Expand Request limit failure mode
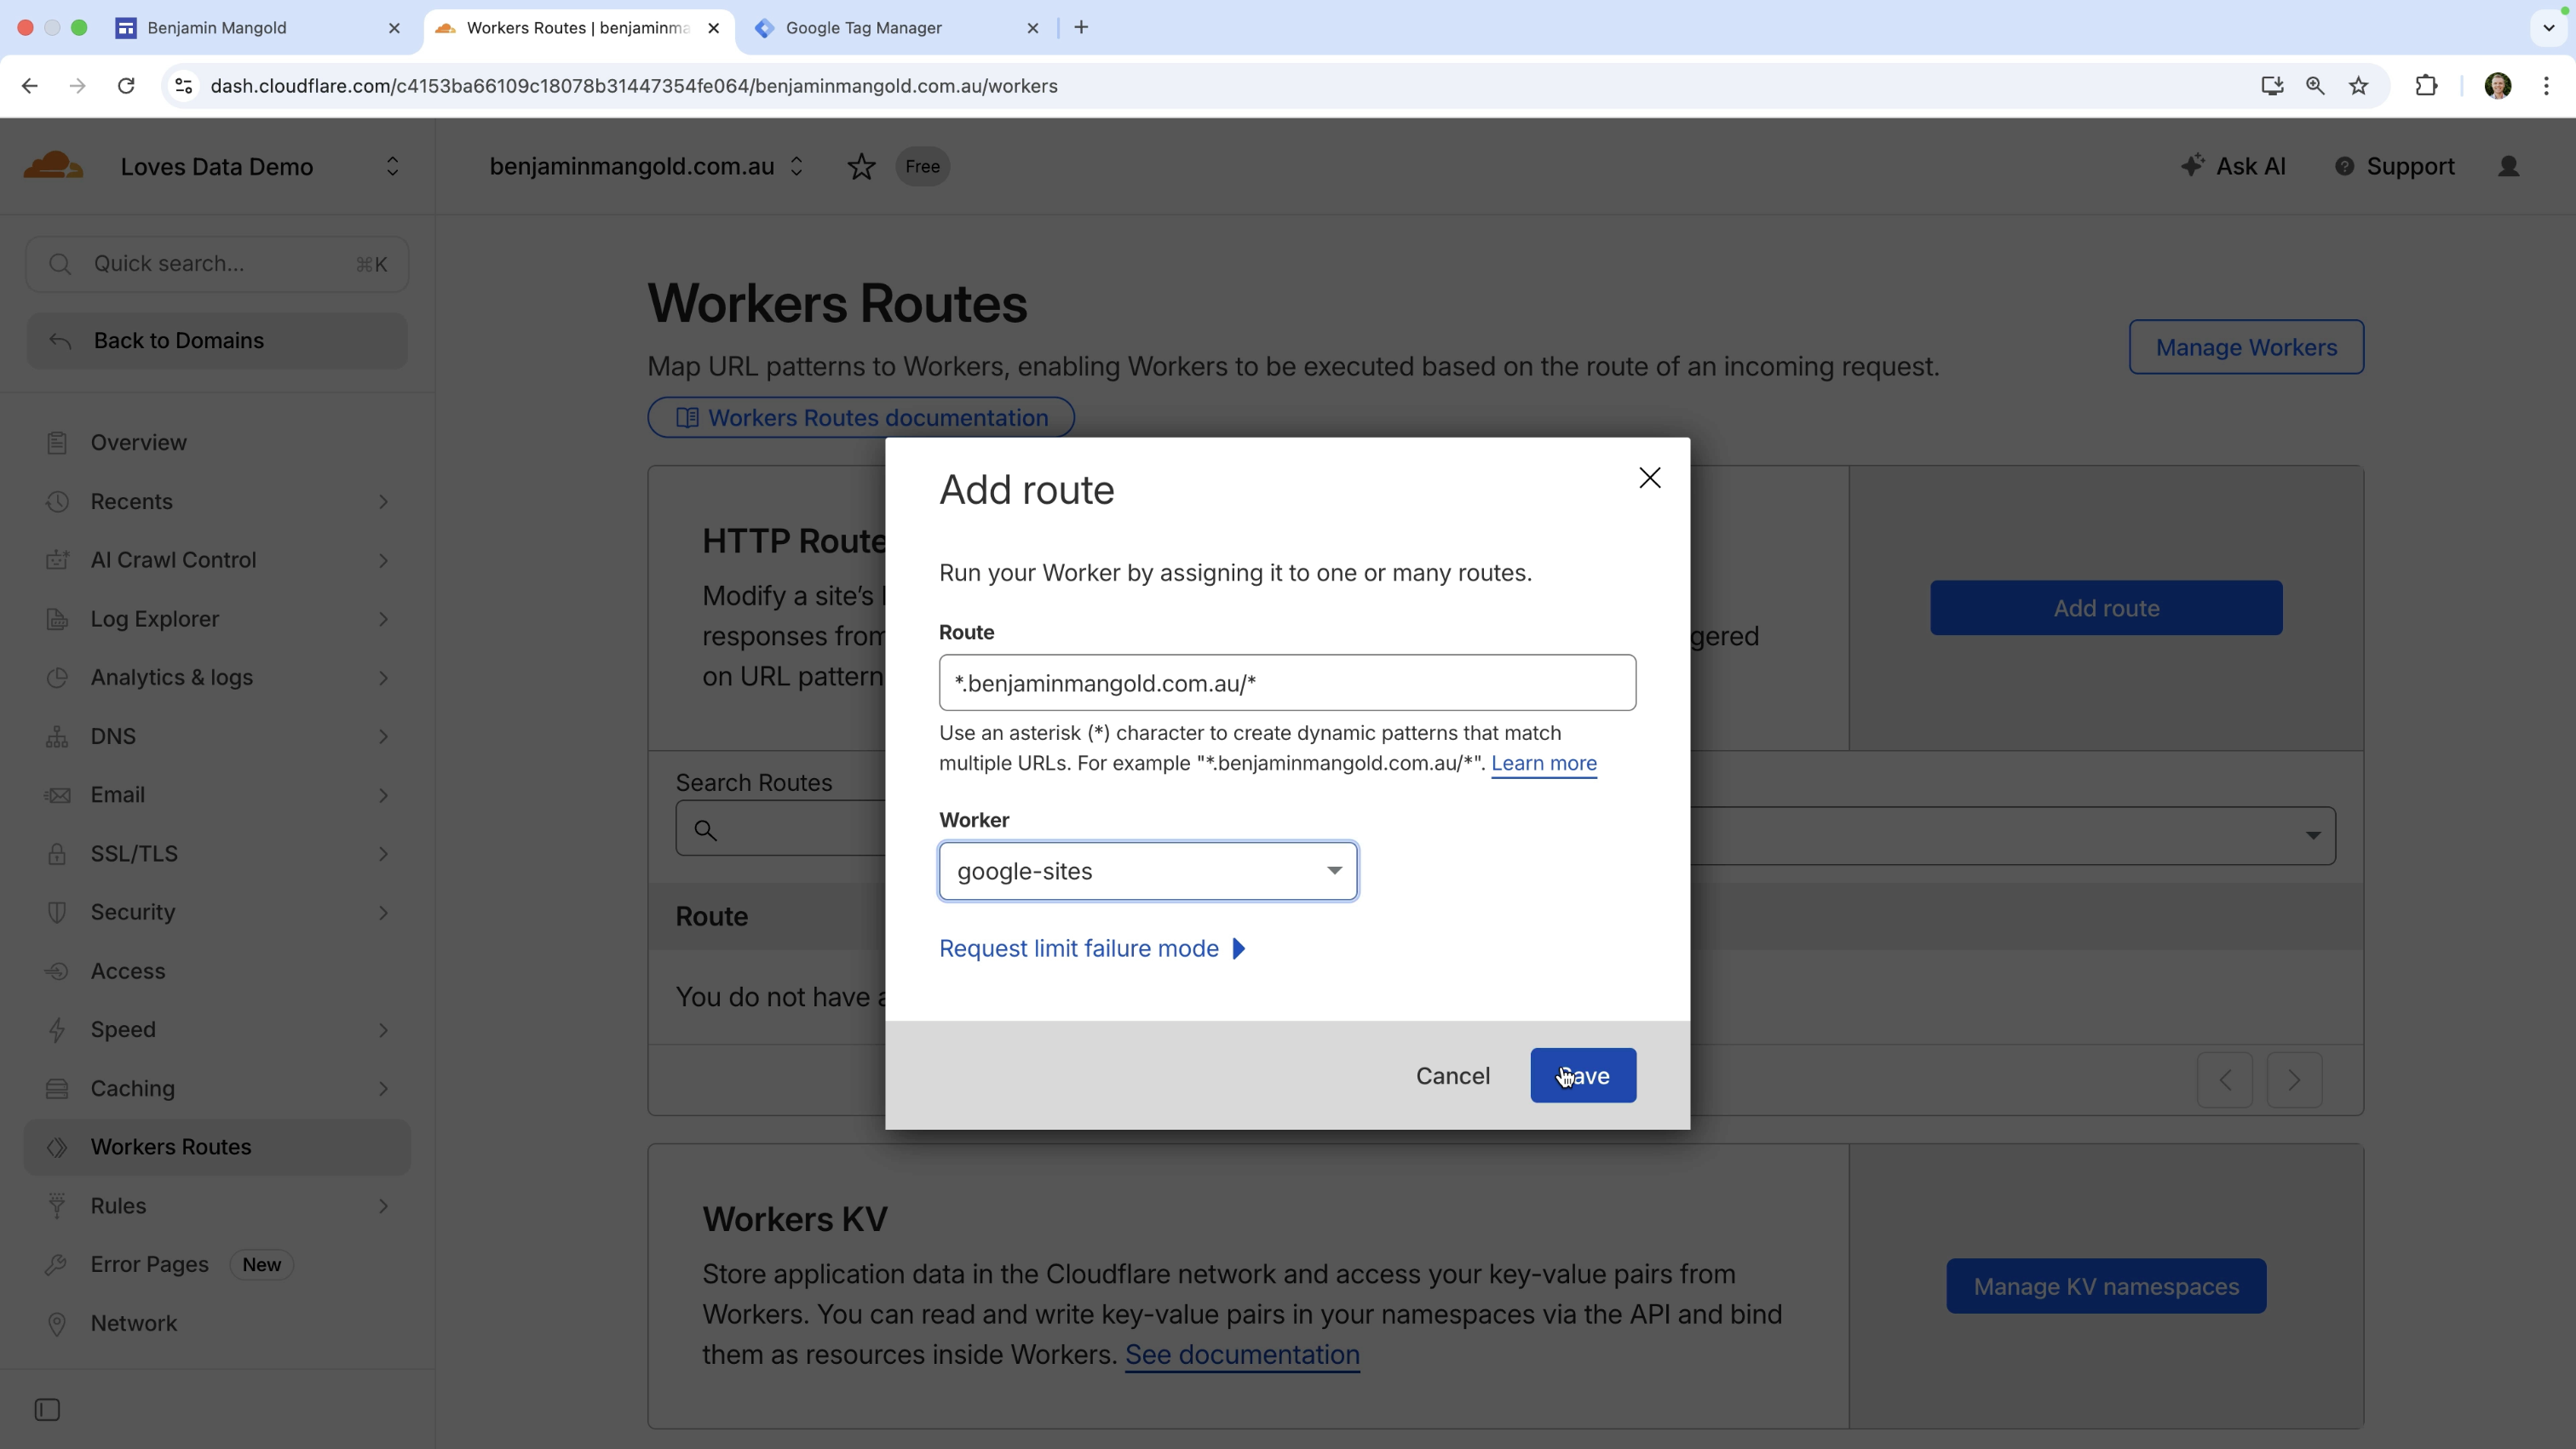Viewport: 2576px width, 1449px height. 1092,948
